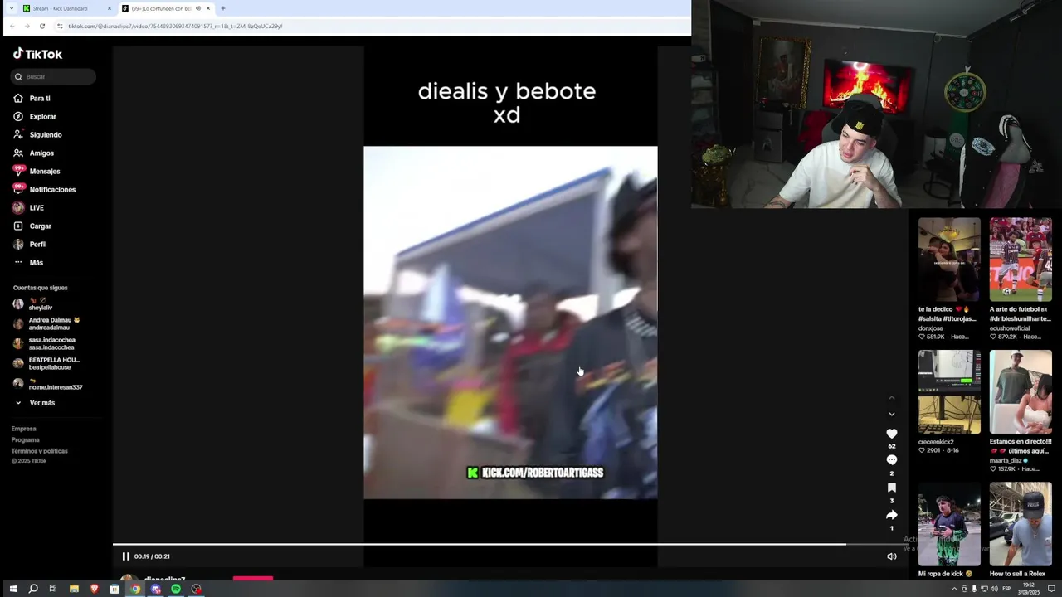The width and height of the screenshot is (1062, 597).
Task: Open creceenkick2 recommended video thumbnail
Action: (x=949, y=392)
